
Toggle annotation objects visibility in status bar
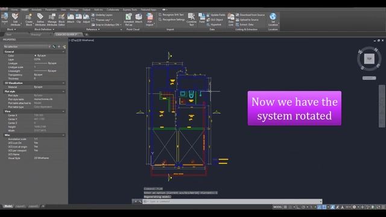coord(332,207)
